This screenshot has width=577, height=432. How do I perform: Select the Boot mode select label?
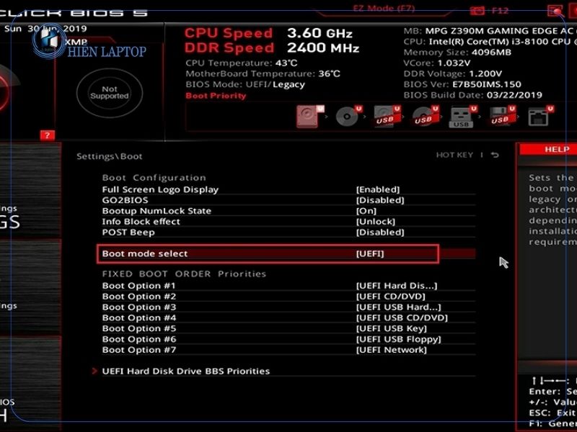[x=145, y=253]
